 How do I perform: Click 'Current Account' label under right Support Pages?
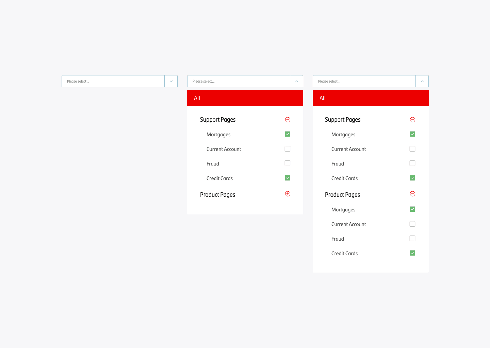348,149
